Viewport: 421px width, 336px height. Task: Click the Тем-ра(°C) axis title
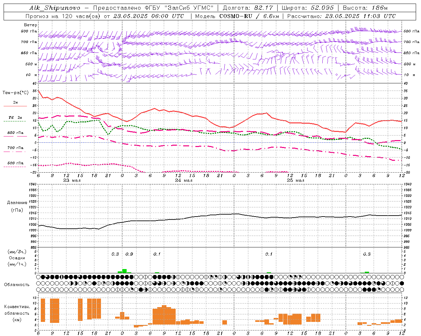click(15, 93)
